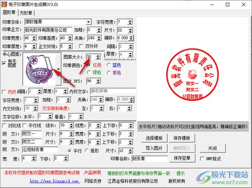This screenshot has height=188, width=252.
Task: Open the center pattern dropdown arrow
Action: click(58, 69)
